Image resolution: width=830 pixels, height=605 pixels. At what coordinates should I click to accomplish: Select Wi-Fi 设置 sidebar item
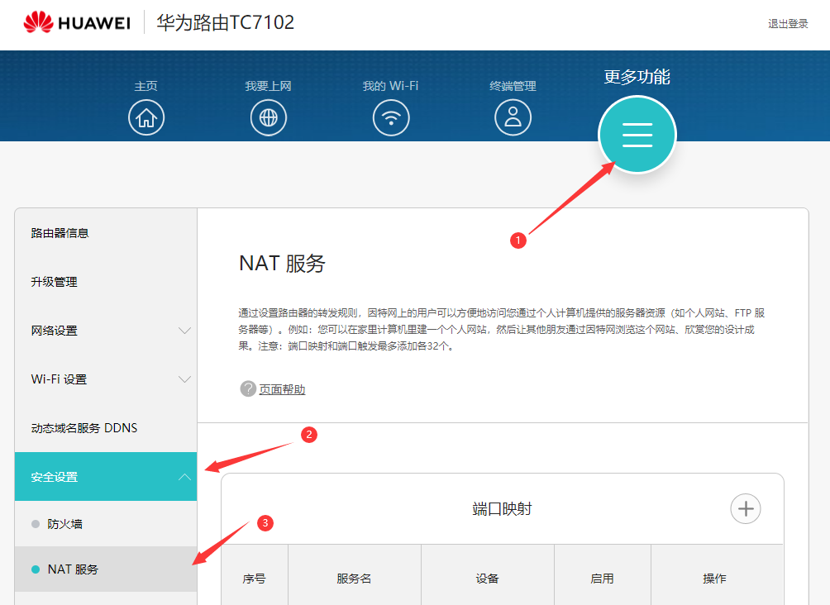tap(106, 379)
